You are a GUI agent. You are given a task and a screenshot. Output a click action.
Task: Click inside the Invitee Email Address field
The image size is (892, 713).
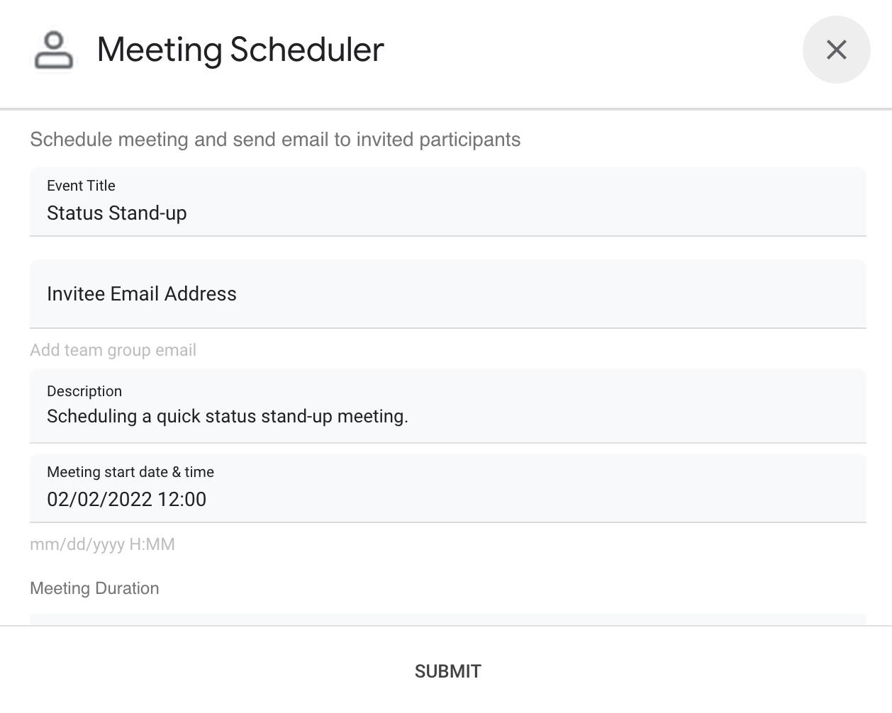coord(284,293)
